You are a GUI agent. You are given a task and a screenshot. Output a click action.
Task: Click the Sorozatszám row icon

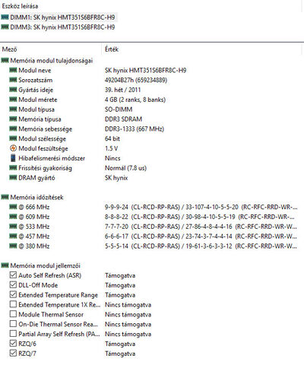[x=13, y=80]
